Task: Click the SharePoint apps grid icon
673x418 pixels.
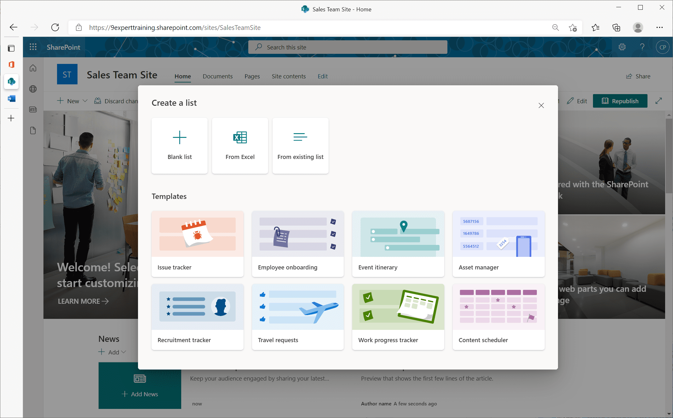Action: point(33,47)
